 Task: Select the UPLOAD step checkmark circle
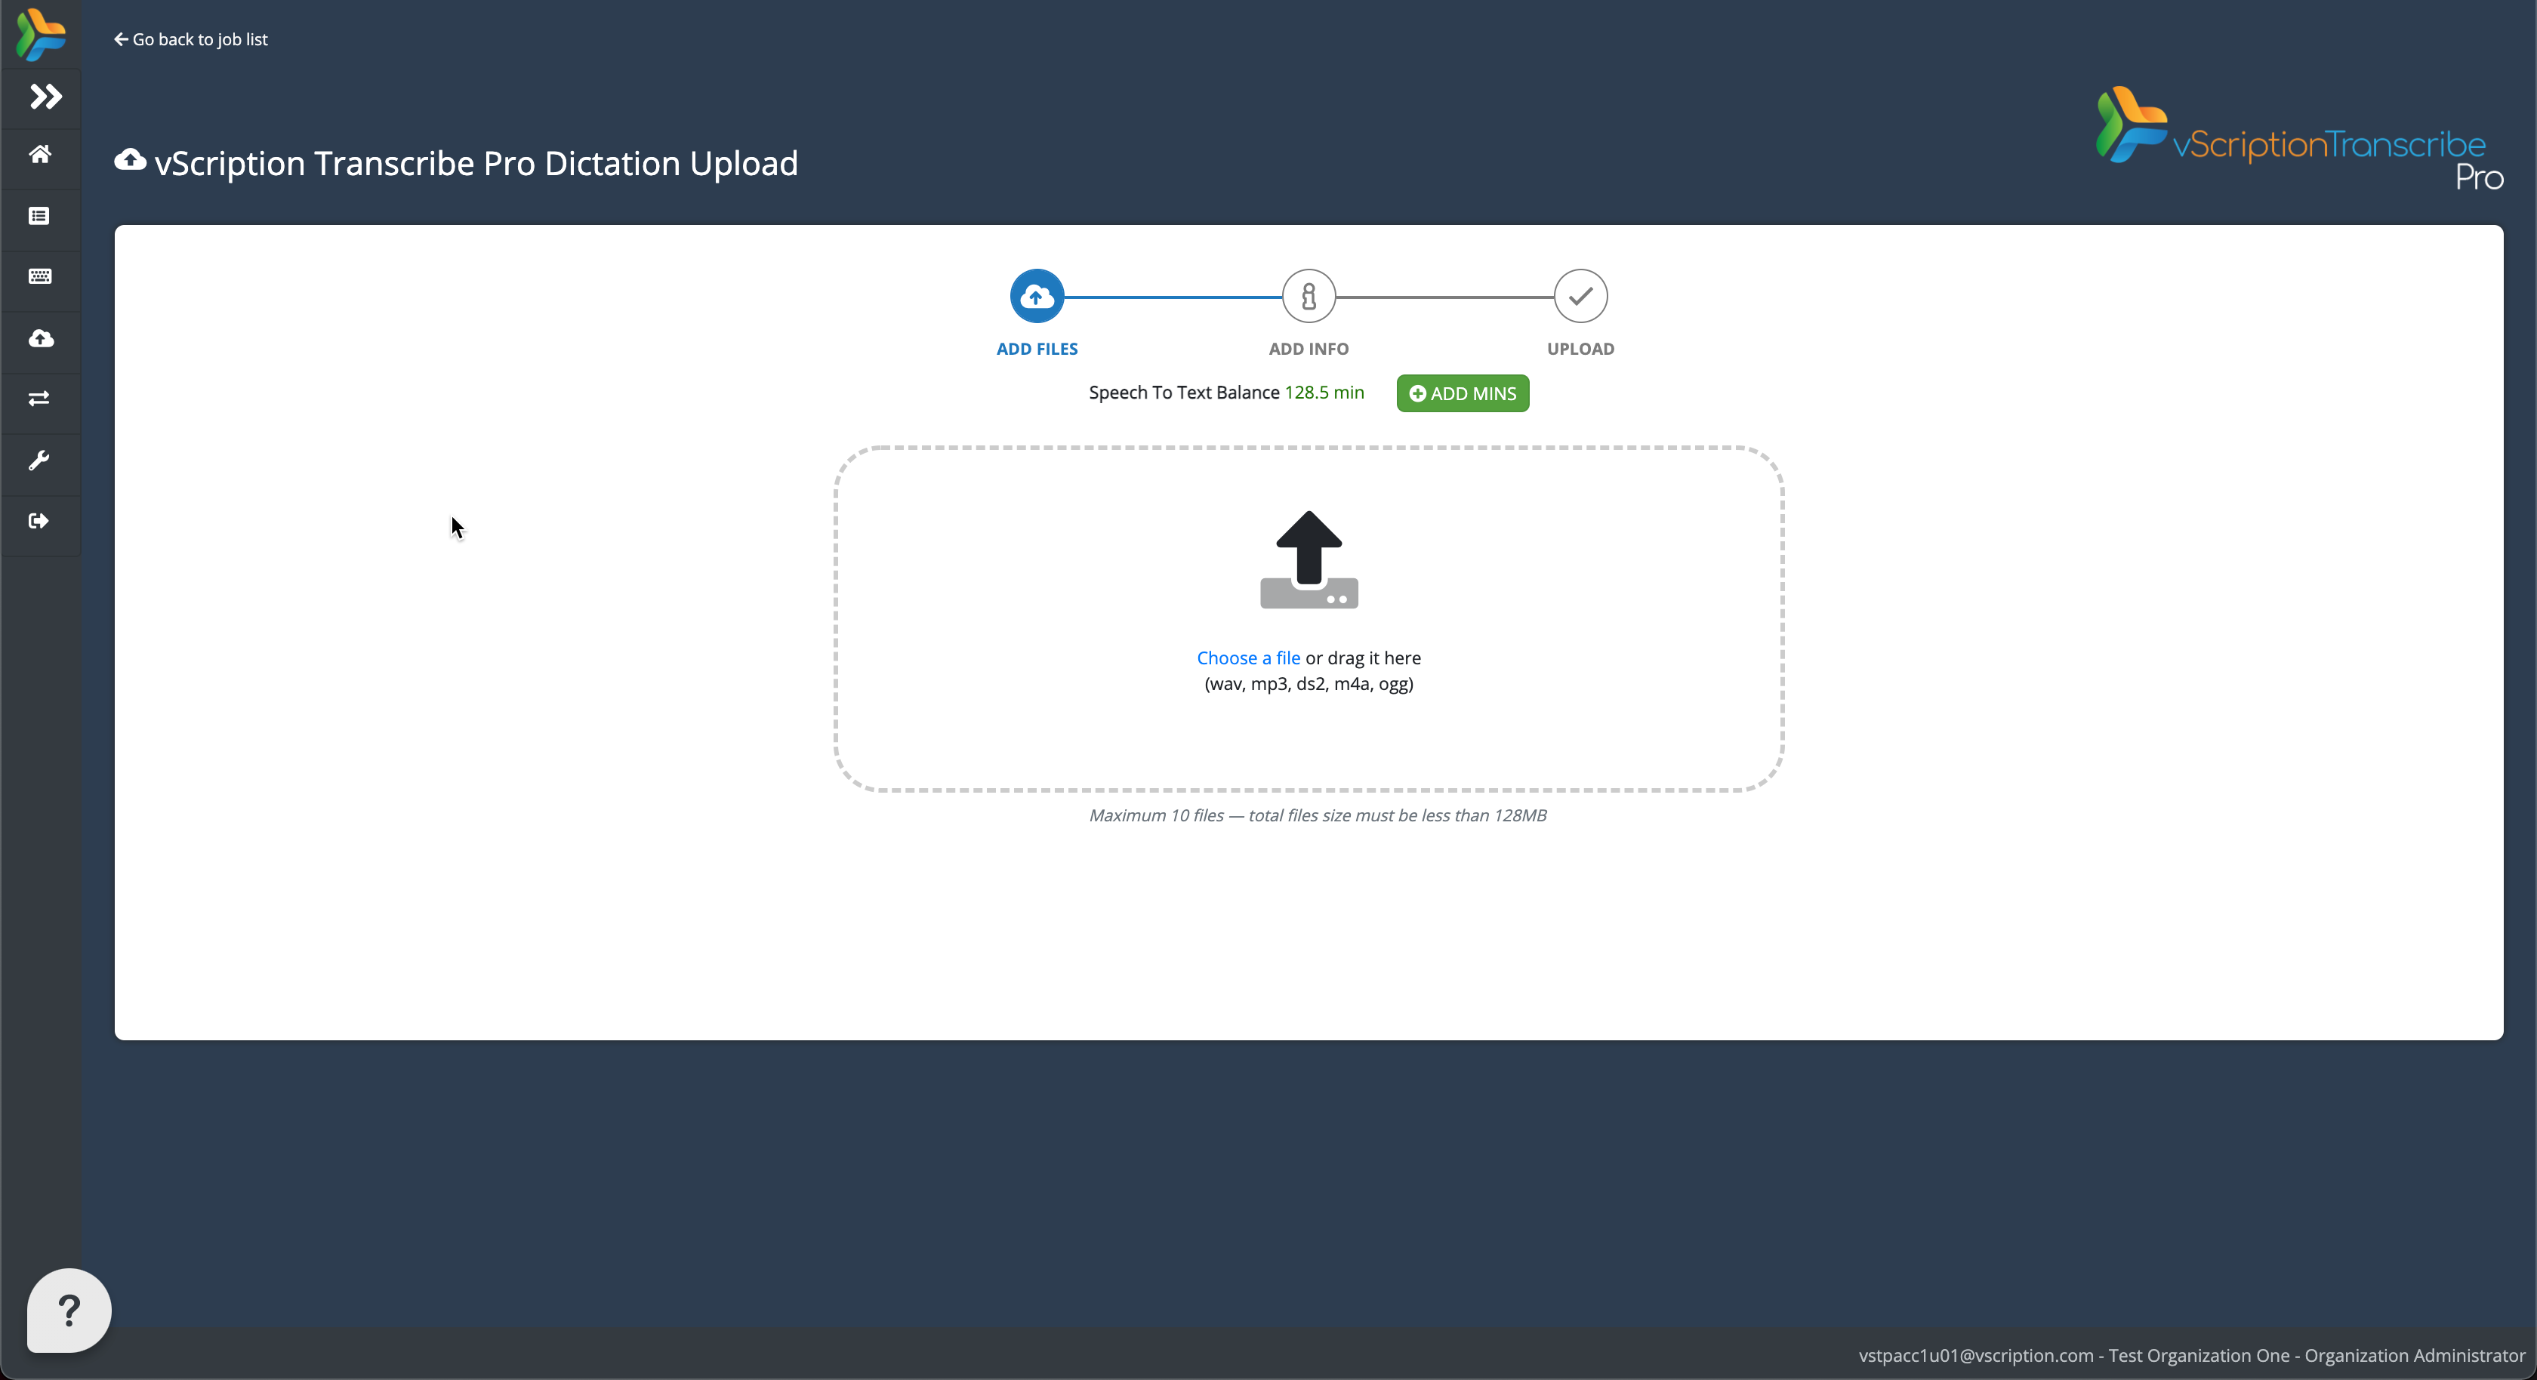click(x=1580, y=295)
